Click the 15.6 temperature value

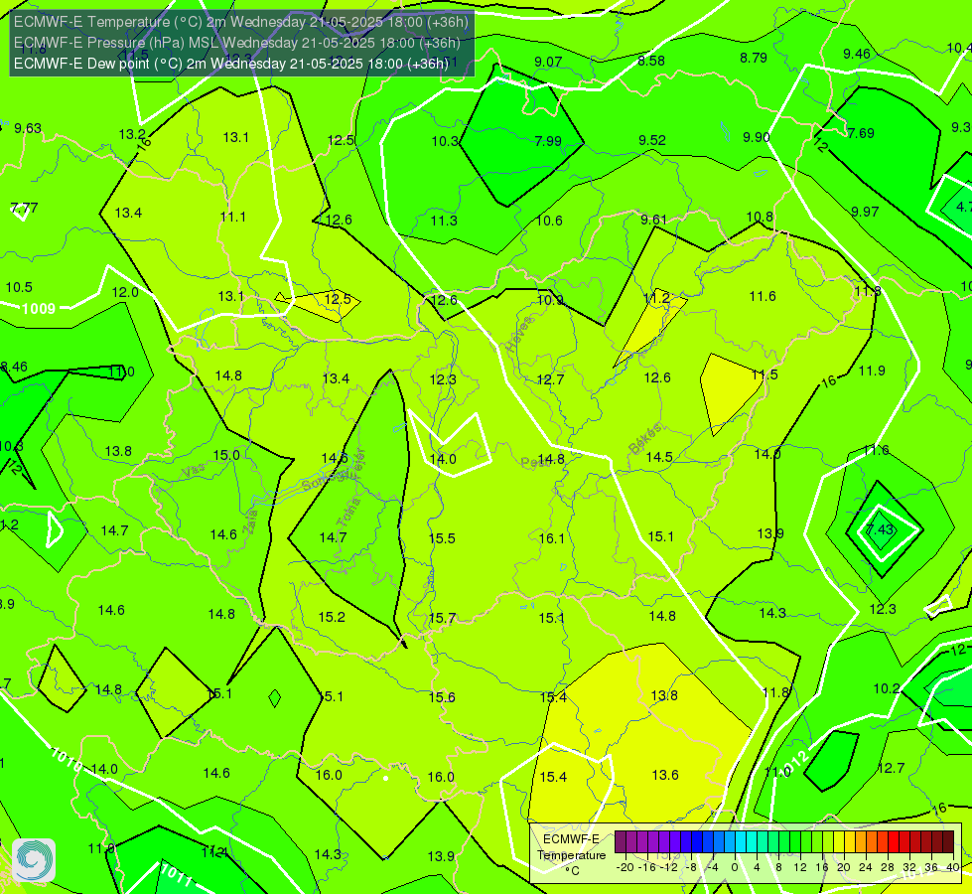[x=442, y=697]
